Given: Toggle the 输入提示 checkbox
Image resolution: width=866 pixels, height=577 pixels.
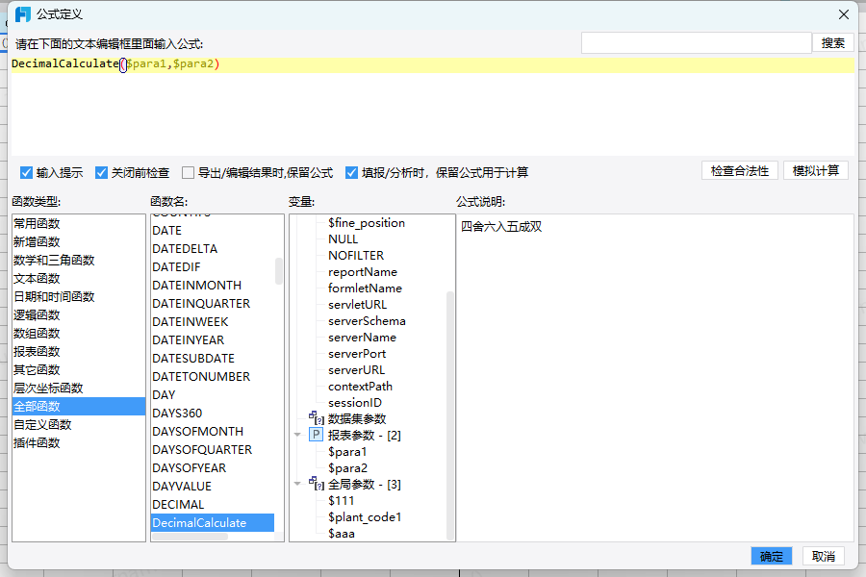Looking at the screenshot, I should 26,173.
